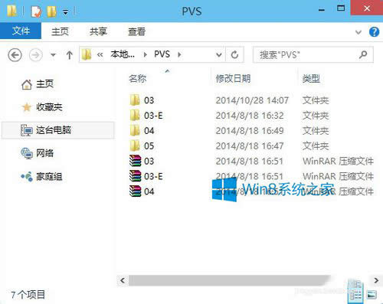Viewport: 383px width, 304px height.
Task: Click the address bar folder icon
Action: [x=87, y=54]
